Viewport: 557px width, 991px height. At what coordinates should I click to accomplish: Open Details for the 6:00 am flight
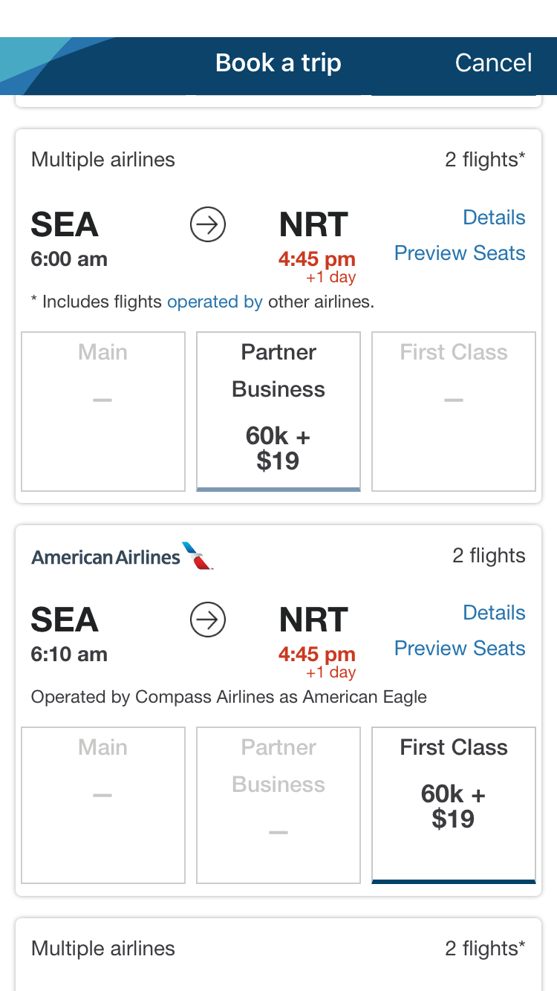click(x=494, y=218)
